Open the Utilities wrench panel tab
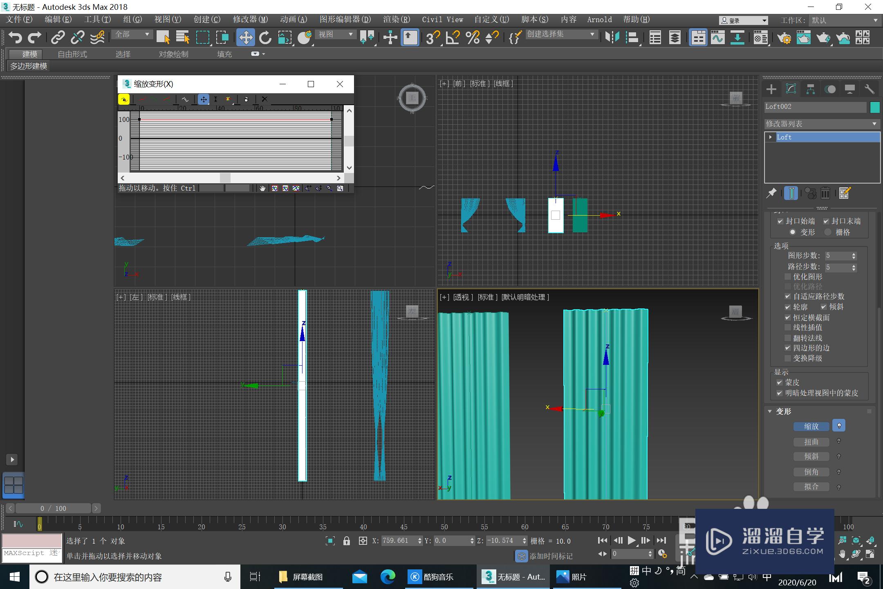Viewport: 883px width, 589px height. [x=869, y=89]
